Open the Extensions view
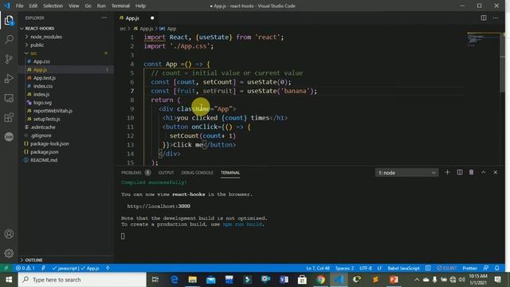Screen dimensions: 510x287 (x=9, y=117)
